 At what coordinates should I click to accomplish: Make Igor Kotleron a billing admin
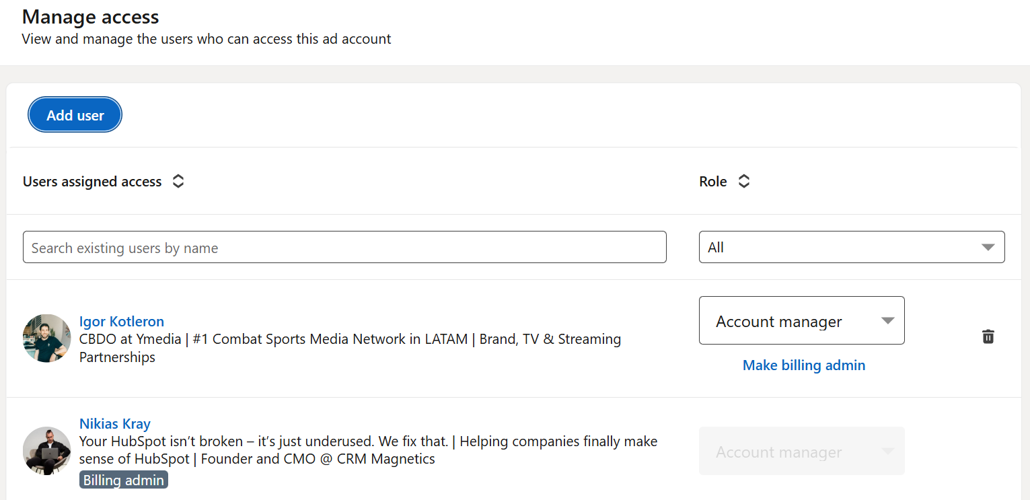(x=803, y=365)
